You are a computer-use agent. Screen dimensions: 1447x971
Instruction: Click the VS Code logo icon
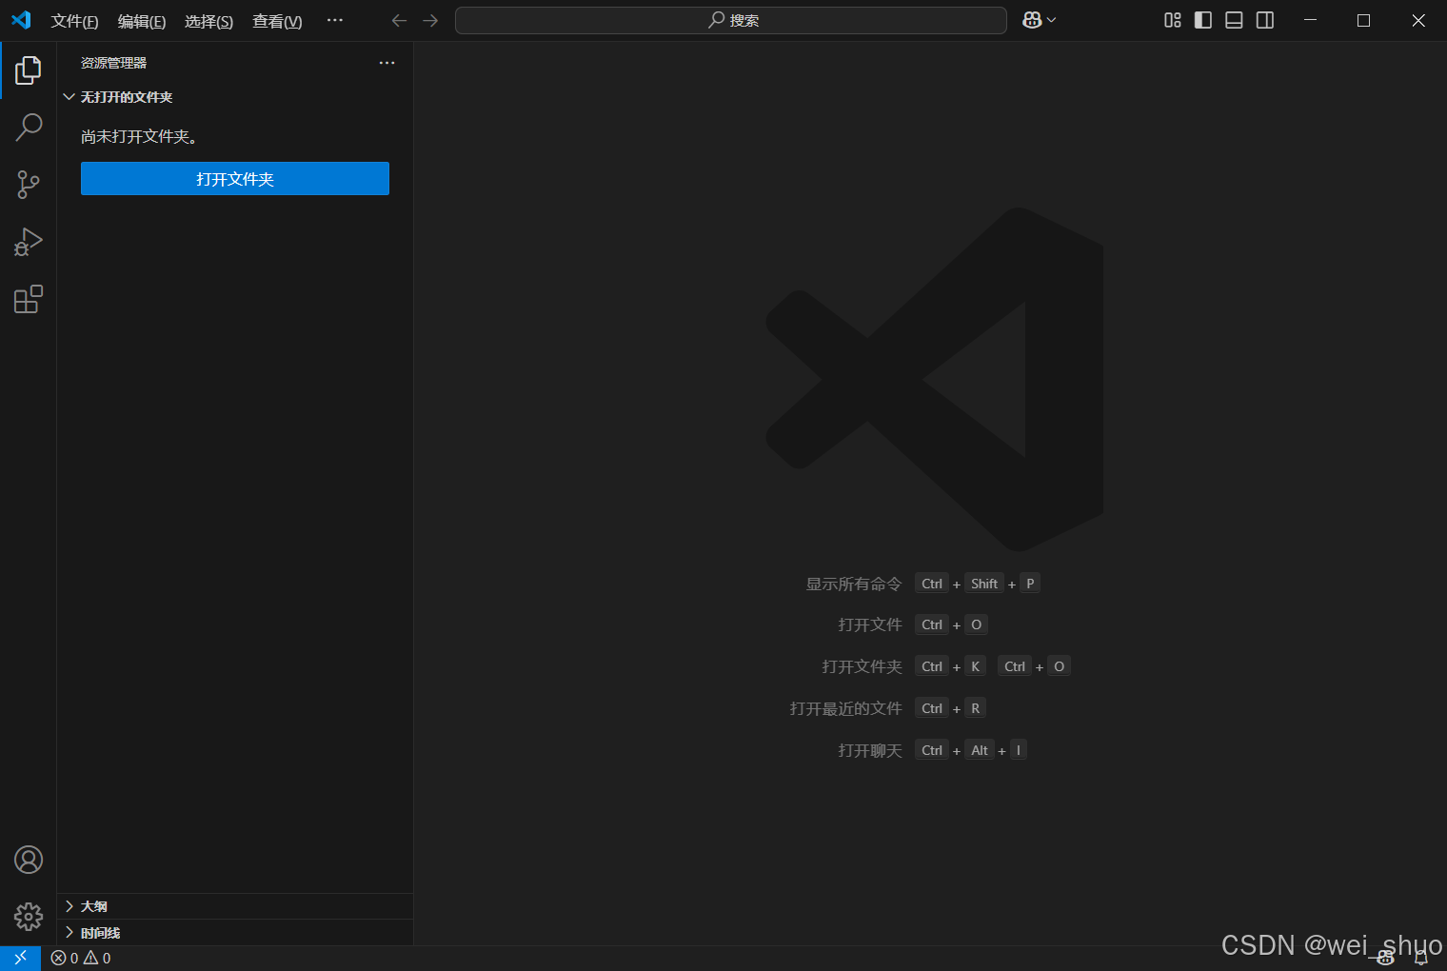tap(21, 20)
